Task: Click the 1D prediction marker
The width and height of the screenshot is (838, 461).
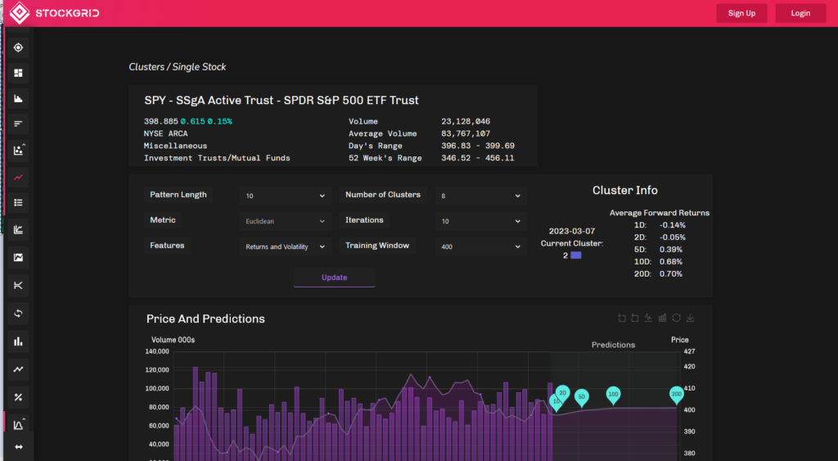Action: point(556,401)
